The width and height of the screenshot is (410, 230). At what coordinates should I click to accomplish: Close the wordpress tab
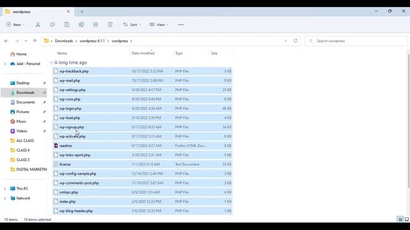[68, 11]
